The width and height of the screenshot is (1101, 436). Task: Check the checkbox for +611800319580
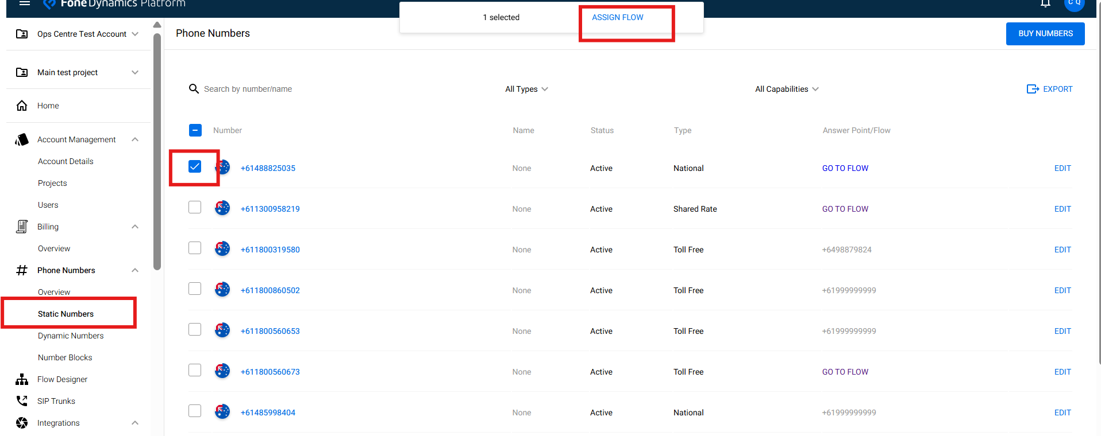coord(195,248)
